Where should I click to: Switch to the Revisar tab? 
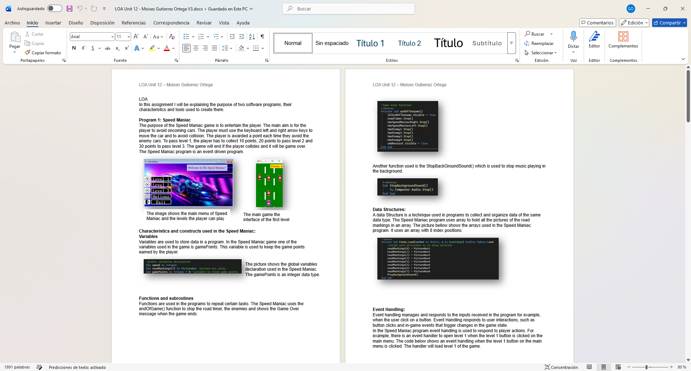click(x=204, y=23)
